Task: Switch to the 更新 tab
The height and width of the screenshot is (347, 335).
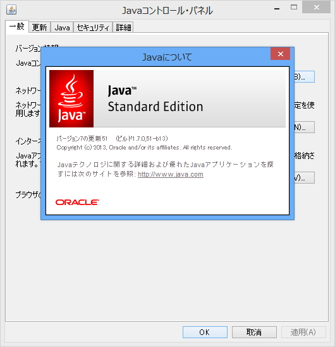Action: pyautogui.click(x=39, y=27)
